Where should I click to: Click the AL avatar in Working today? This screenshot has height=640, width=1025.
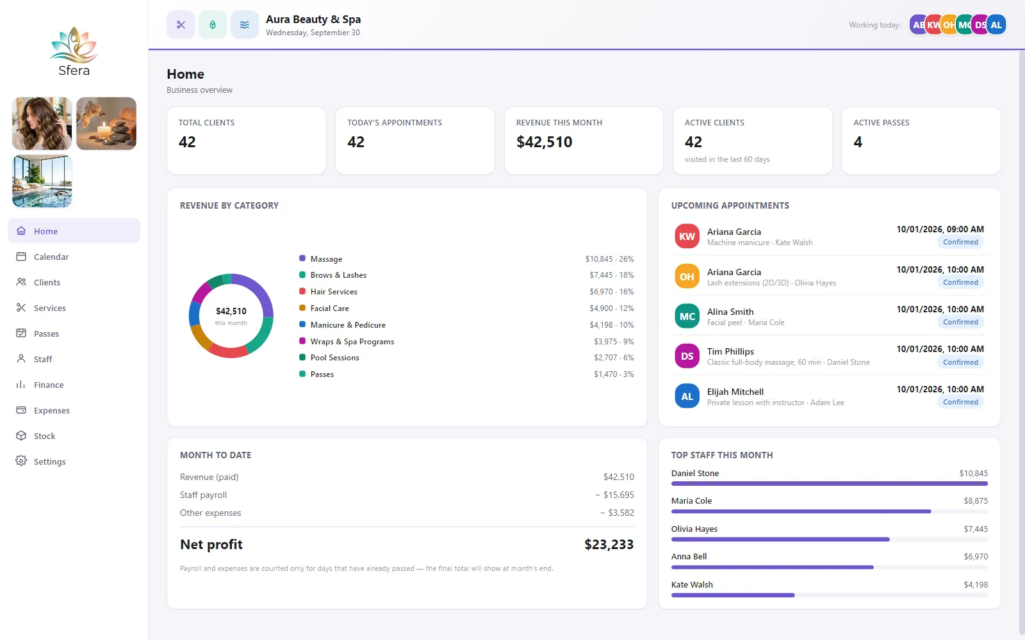[x=996, y=25]
